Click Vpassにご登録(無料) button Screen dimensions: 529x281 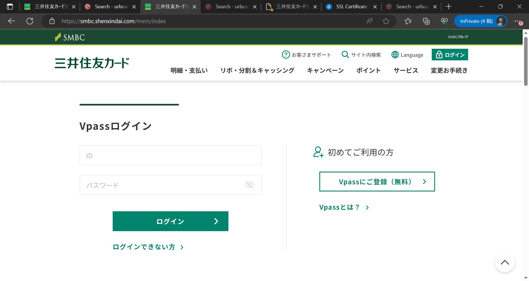377,182
